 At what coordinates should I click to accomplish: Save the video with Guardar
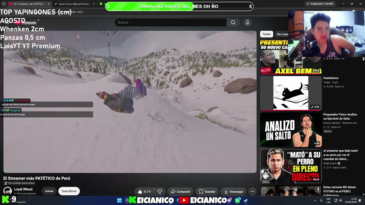(x=207, y=192)
